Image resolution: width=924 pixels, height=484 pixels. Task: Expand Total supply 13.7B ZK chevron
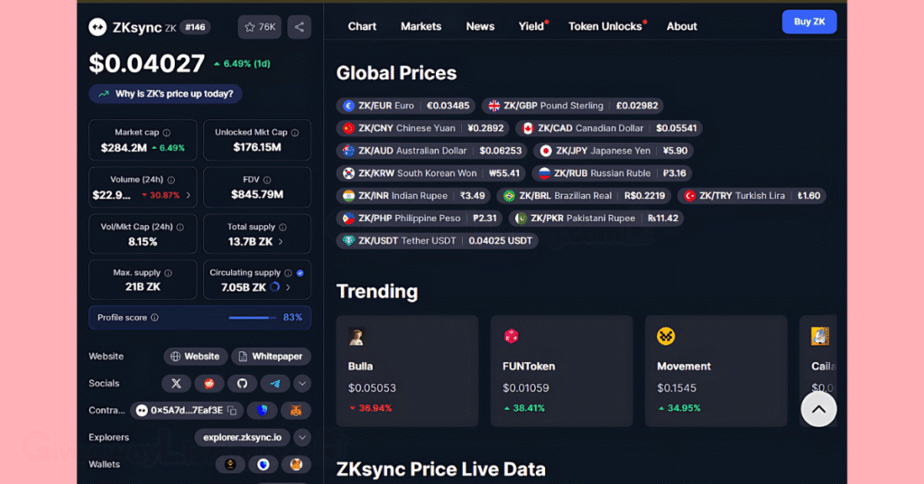[281, 242]
